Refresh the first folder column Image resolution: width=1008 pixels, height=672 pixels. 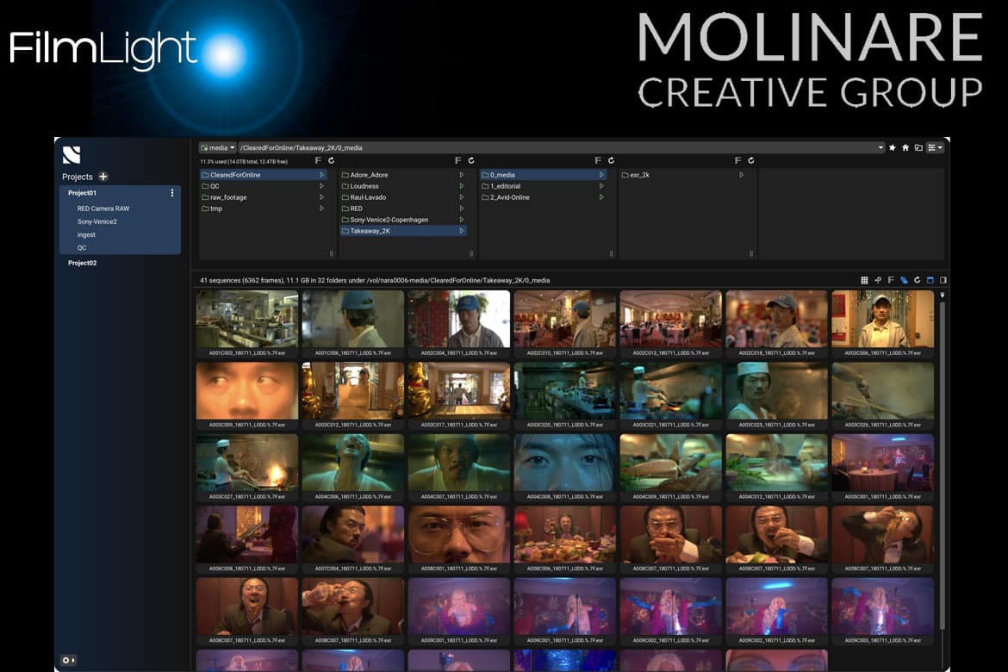(x=331, y=161)
